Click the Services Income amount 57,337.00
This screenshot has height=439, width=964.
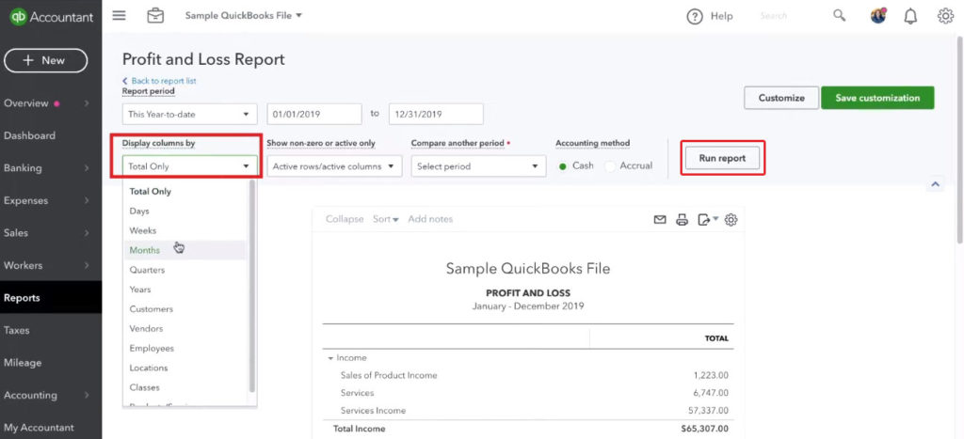708,410
